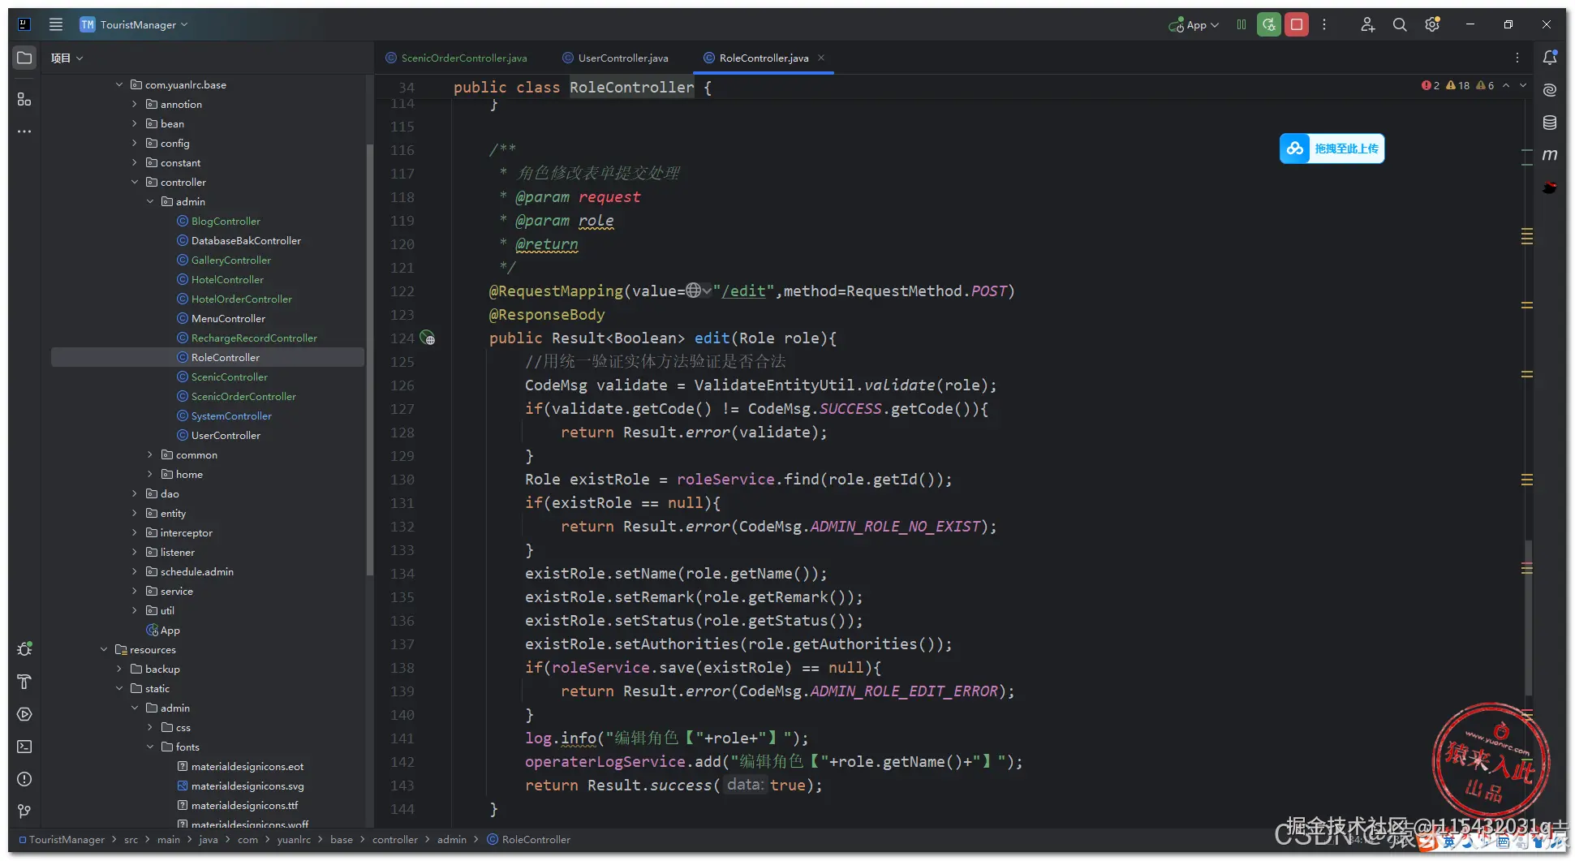Expand the service package
This screenshot has height=861, width=1575.
point(135,591)
